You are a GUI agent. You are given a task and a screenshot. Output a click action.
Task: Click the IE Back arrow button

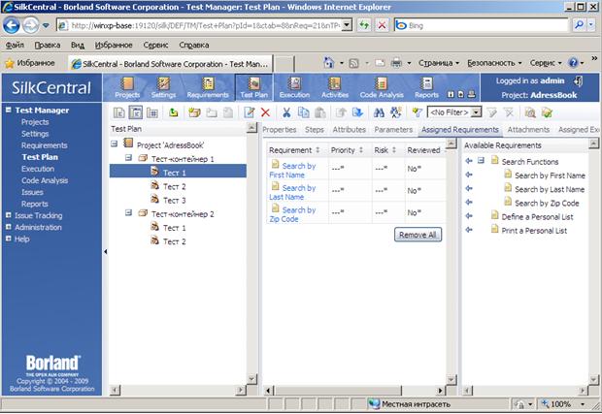12,25
